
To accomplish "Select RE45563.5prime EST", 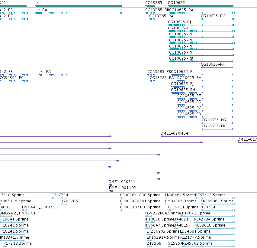I will (208, 246).
